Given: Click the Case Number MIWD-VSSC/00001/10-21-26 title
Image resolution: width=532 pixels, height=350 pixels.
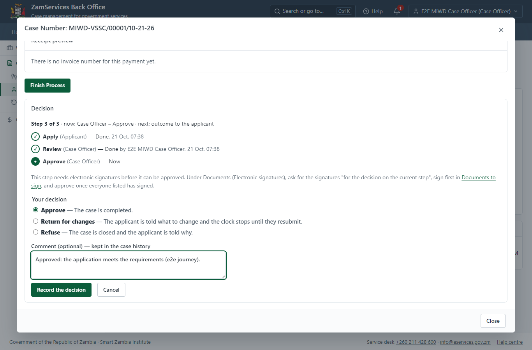Looking at the screenshot, I should coord(90,28).
